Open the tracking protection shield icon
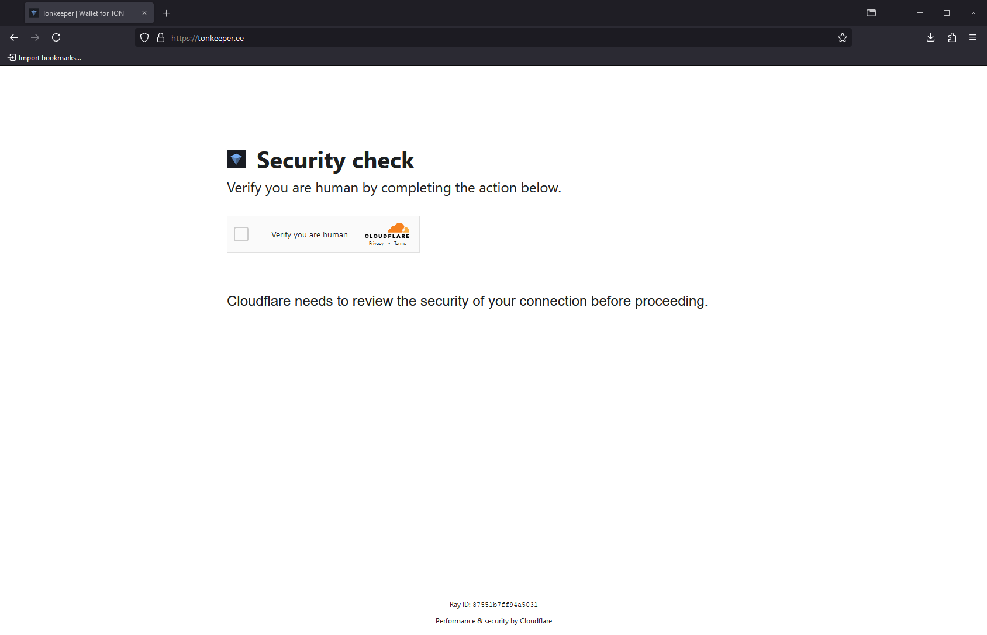Viewport: 987px width, 635px height. (144, 37)
